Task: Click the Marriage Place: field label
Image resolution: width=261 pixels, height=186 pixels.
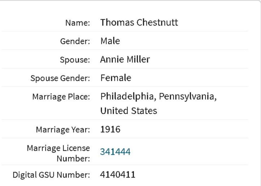Action: [61, 97]
